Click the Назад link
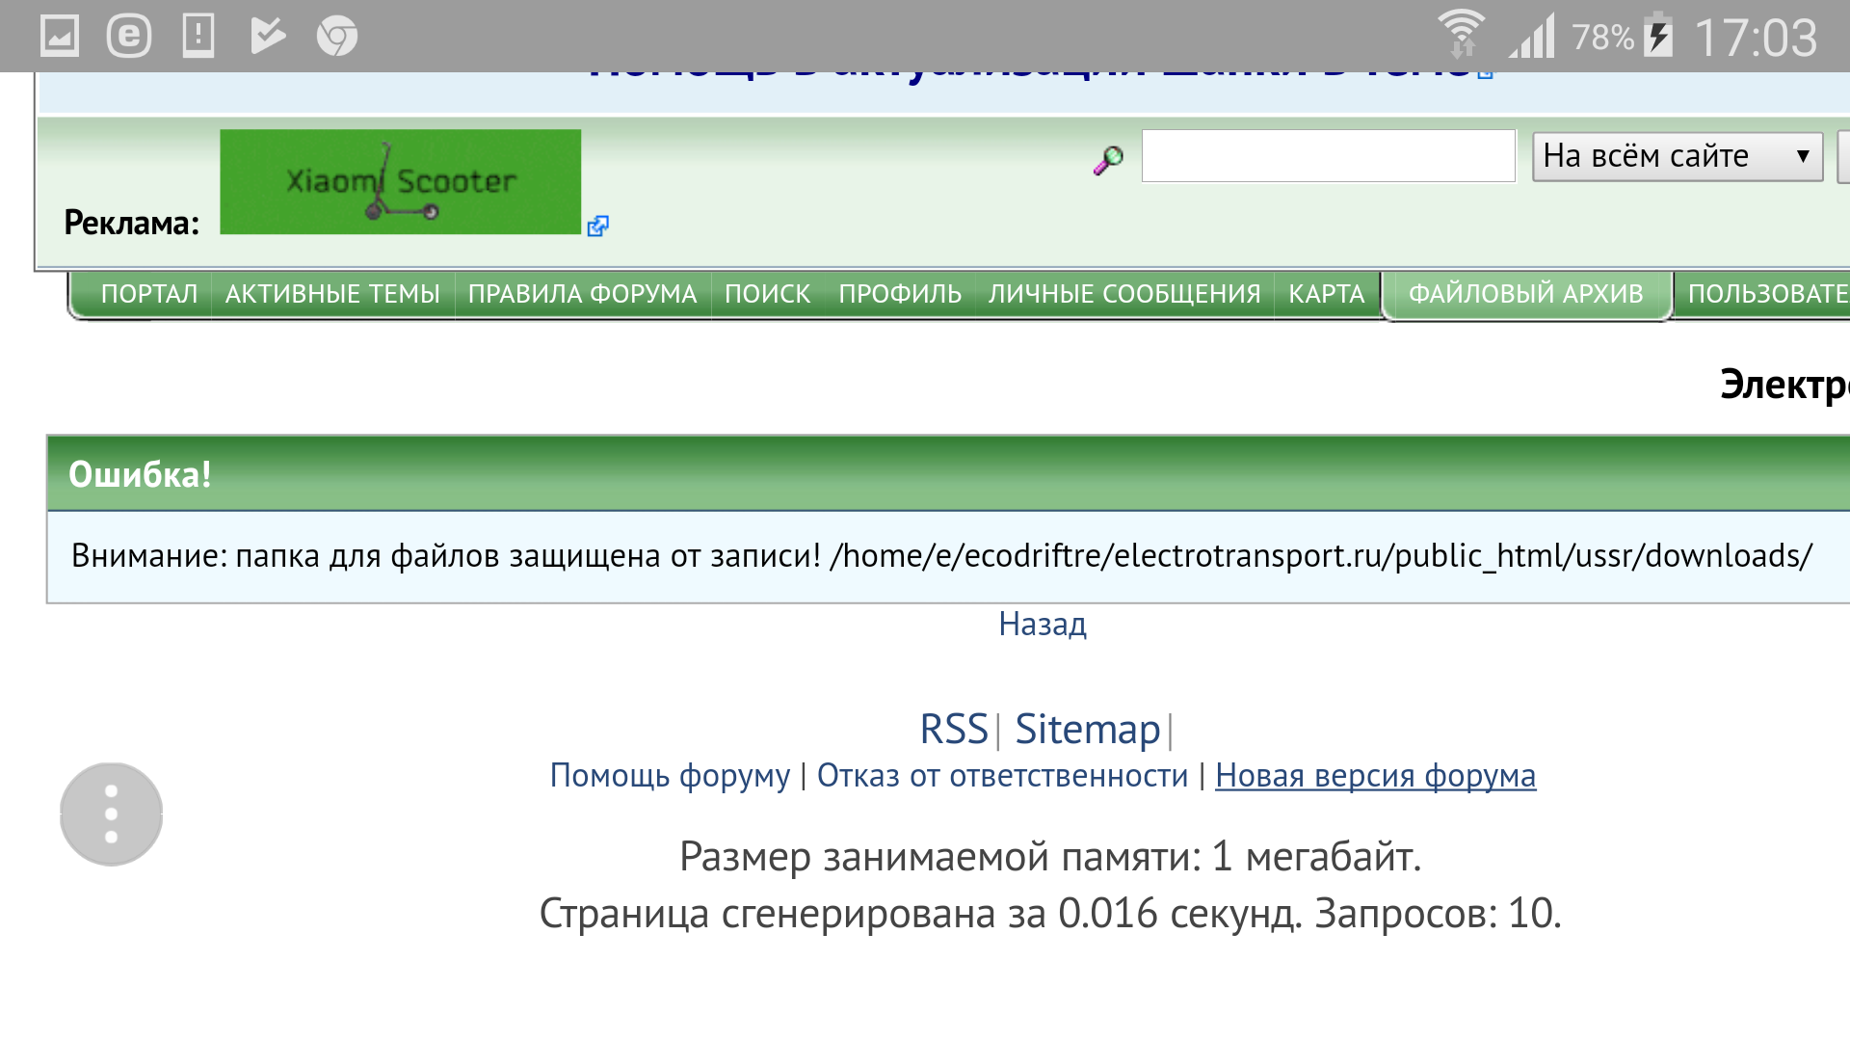Screen dimensions: 1850x1041 pyautogui.click(x=1042, y=625)
